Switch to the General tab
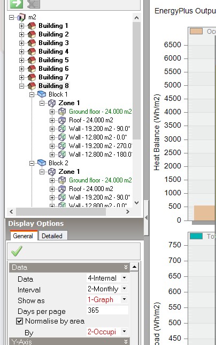Viewport: 216px width, 345px height. point(23,236)
